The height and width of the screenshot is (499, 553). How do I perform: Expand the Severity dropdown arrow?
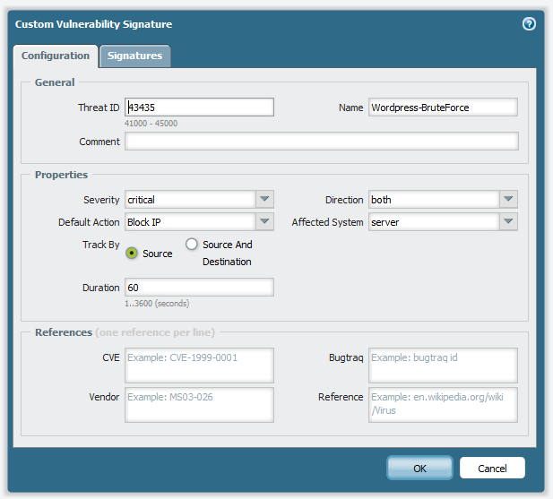(264, 200)
